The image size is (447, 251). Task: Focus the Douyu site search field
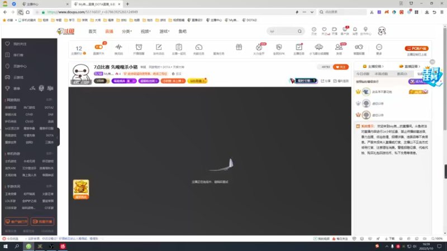(282, 31)
